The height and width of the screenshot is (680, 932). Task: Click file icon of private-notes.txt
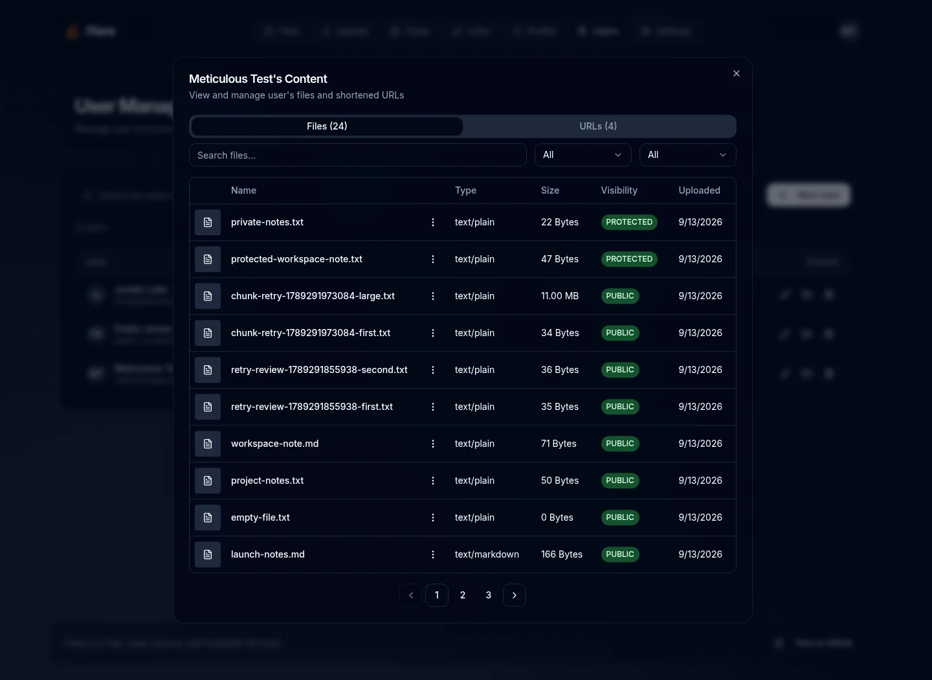pos(208,222)
